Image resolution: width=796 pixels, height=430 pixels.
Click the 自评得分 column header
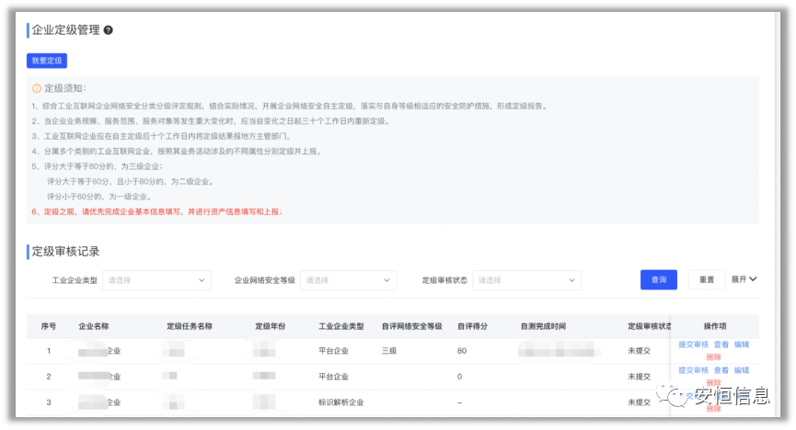[x=472, y=326]
